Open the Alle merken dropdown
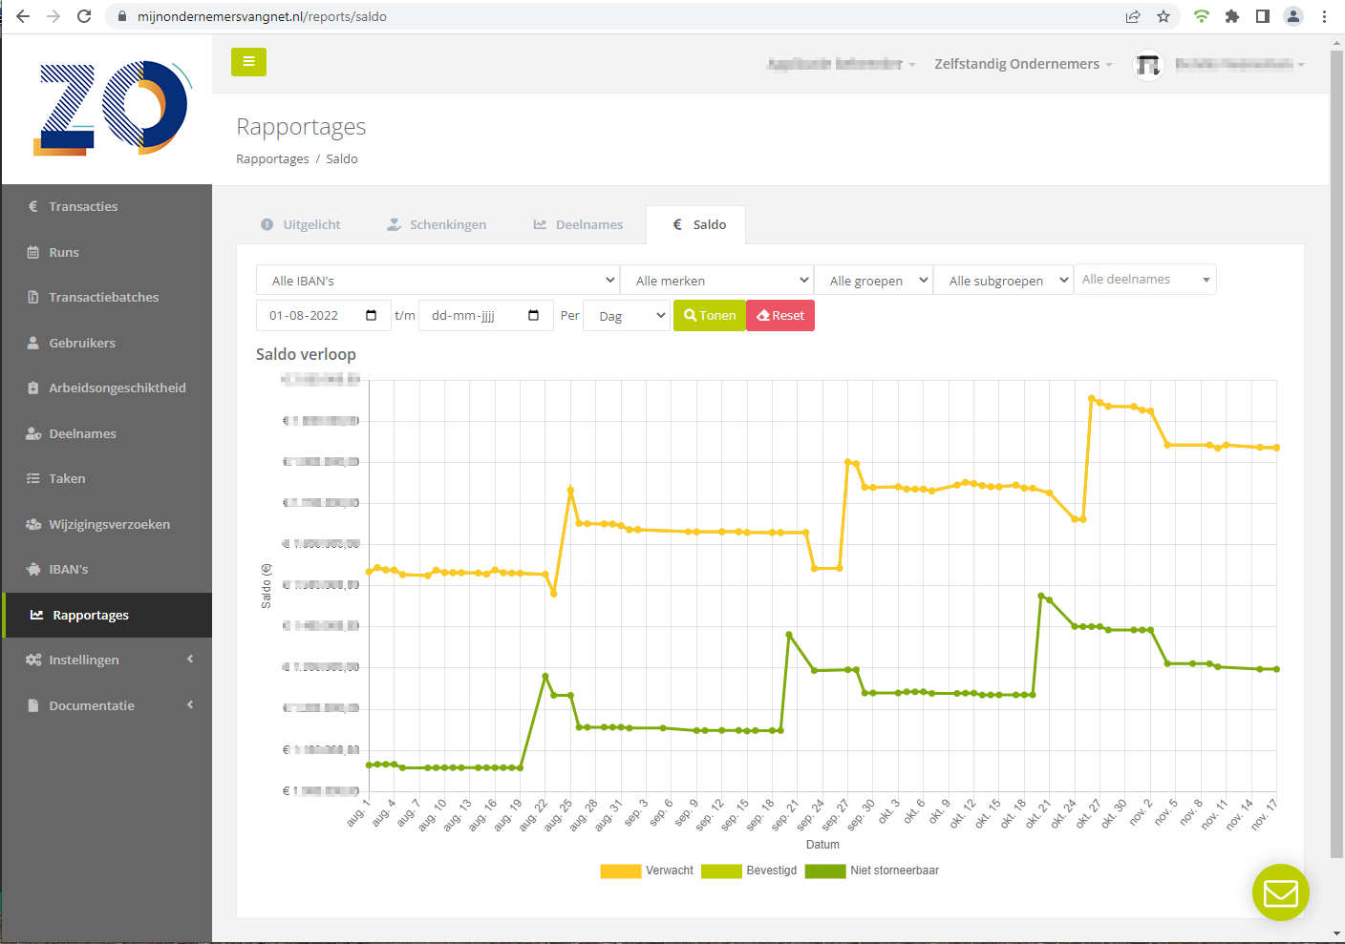This screenshot has width=1345, height=944. click(x=716, y=281)
